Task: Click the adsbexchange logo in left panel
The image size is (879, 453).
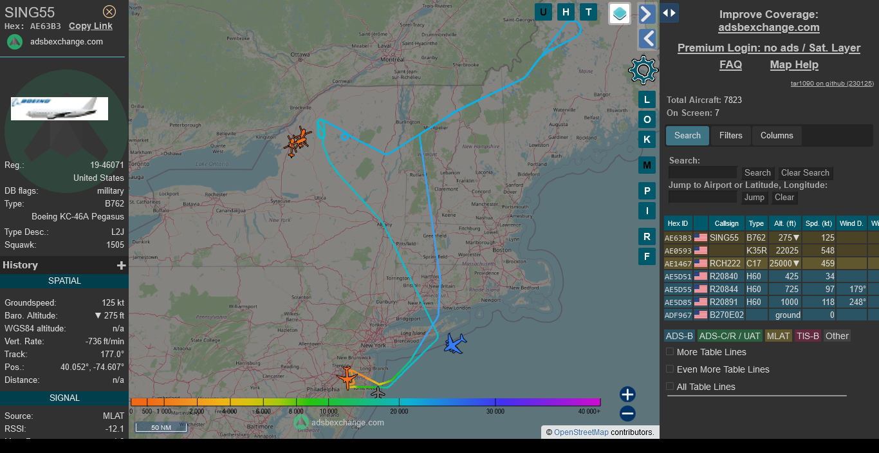Action: 15,42
